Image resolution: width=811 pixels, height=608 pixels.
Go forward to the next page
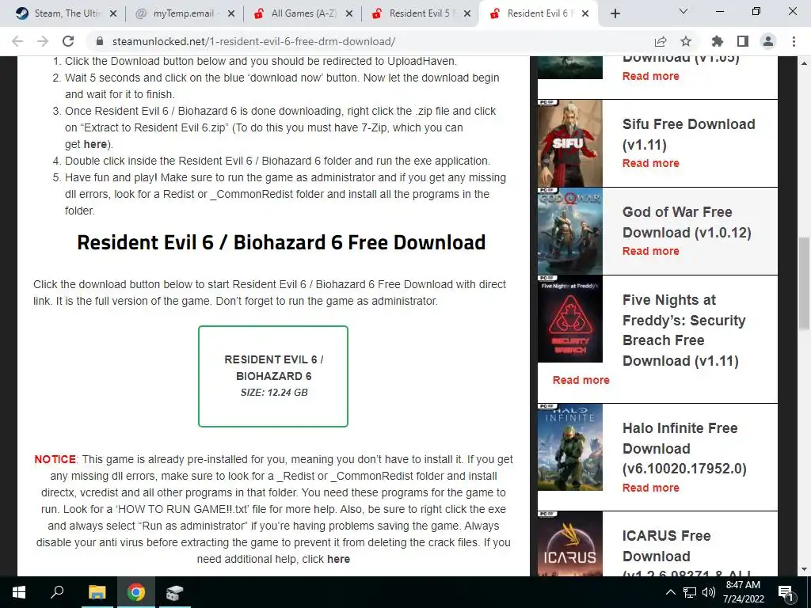pyautogui.click(x=43, y=41)
